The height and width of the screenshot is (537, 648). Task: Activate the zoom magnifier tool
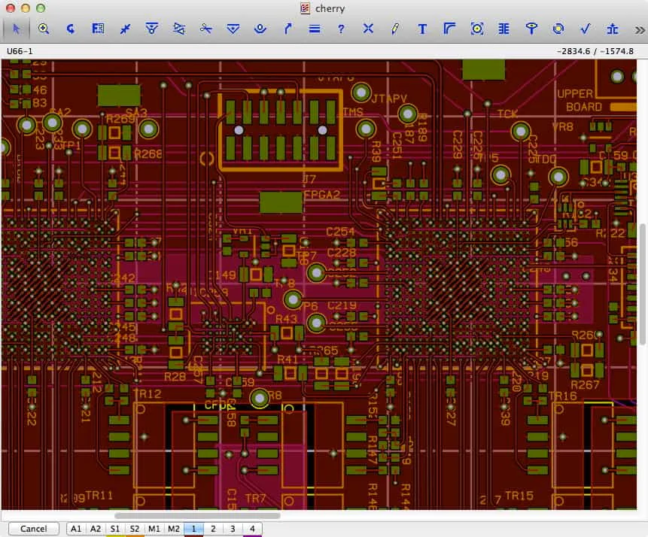pos(44,29)
